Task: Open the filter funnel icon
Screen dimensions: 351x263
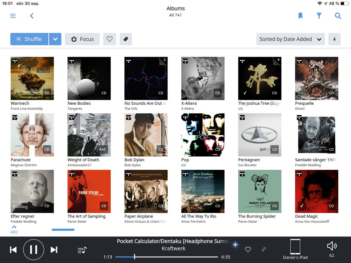Action: 319,16
